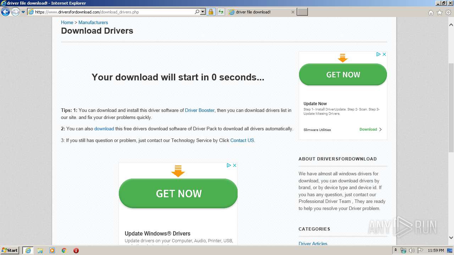The image size is (454, 255).
Task: Click the 'CATEGORIES' sidebar heading
Action: click(x=314, y=229)
